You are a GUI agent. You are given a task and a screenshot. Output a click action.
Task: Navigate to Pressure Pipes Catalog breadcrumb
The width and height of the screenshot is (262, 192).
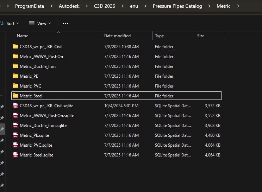point(177,6)
